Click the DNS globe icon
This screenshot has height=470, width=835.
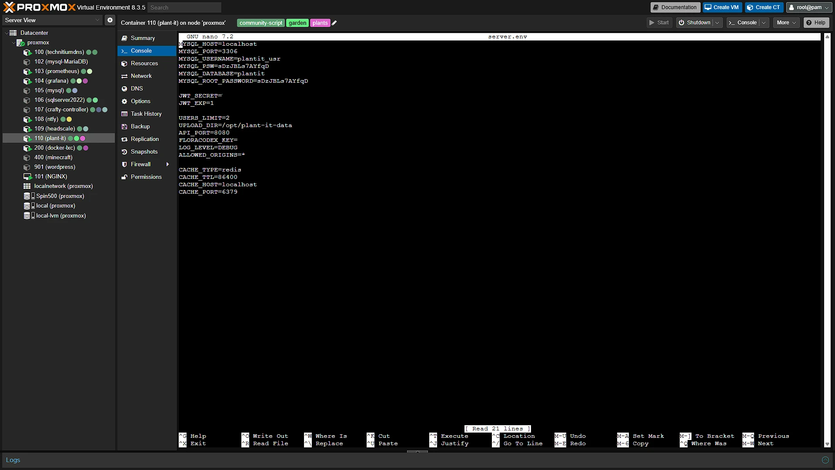pos(124,89)
